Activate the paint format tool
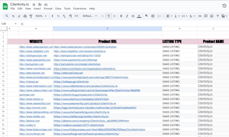The height and width of the screenshot is (137, 229). [31, 16]
